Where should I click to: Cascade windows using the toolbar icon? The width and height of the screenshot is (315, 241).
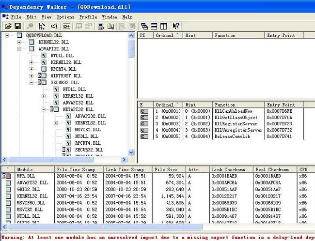click(x=144, y=26)
